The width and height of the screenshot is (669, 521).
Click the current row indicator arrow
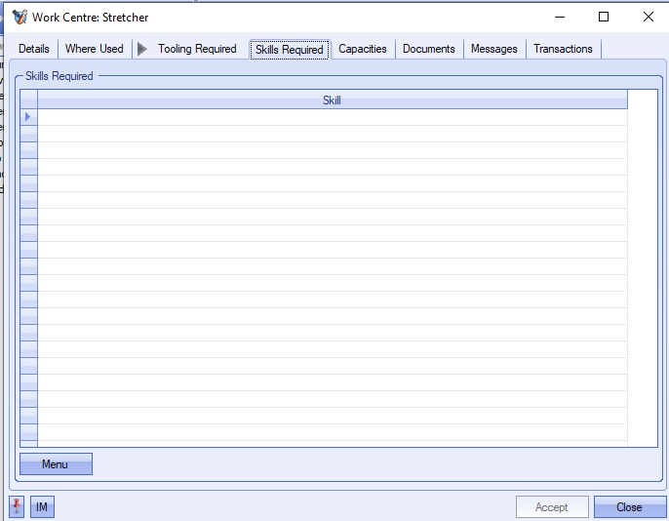point(28,116)
